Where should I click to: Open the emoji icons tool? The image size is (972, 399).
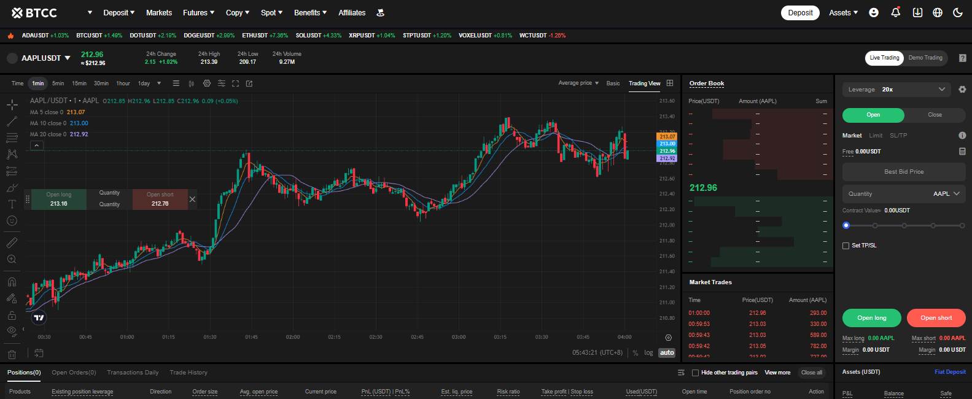pyautogui.click(x=12, y=220)
